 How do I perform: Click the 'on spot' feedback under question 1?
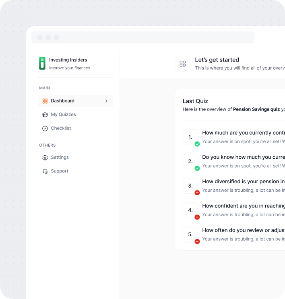tap(244, 141)
